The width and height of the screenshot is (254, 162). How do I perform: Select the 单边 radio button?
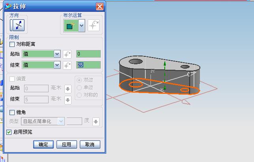click(79, 88)
